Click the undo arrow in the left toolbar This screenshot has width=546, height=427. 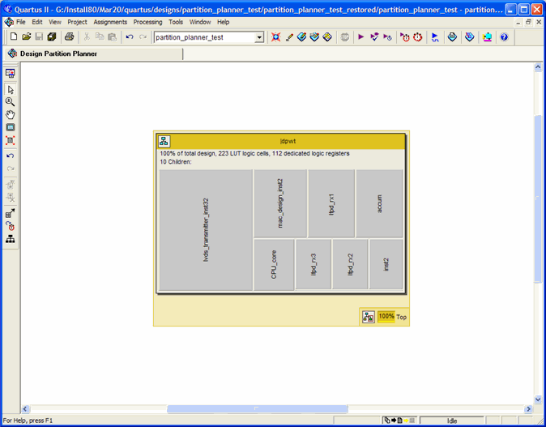[x=11, y=156]
